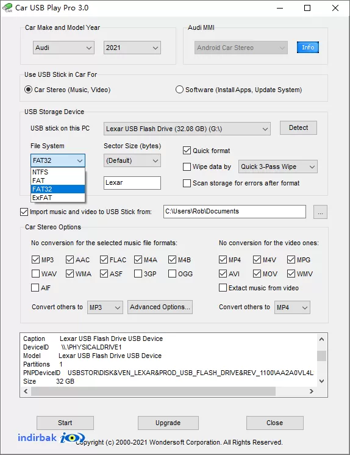This screenshot has height=455, width=350.
Task: Open the Sector Size (Default) dropdown
Action: pos(132,160)
